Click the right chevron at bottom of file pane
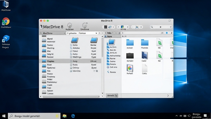Image resolution: width=211 pixels, height=119 pixels. [168, 95]
